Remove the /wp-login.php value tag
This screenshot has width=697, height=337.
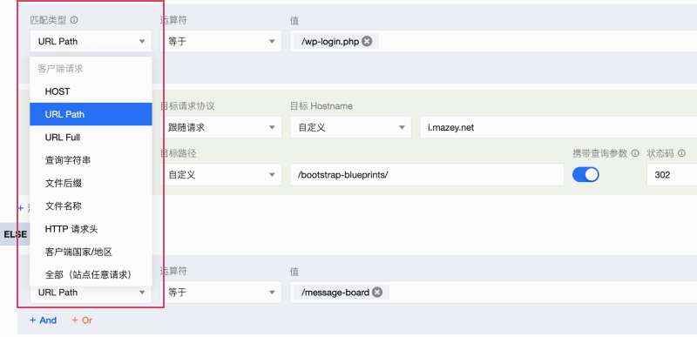tap(367, 41)
